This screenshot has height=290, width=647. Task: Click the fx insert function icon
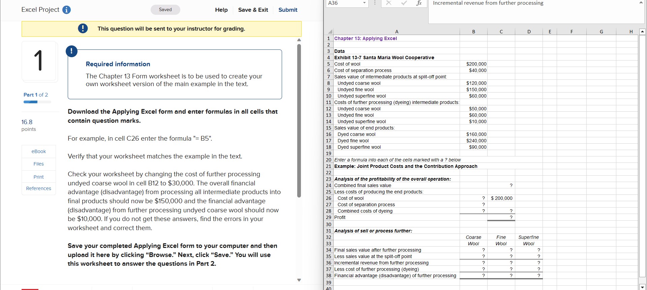coord(419,3)
